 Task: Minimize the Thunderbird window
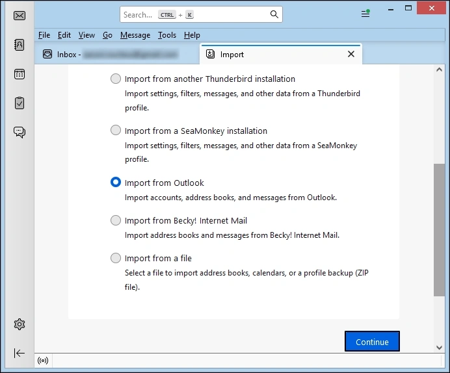click(391, 8)
